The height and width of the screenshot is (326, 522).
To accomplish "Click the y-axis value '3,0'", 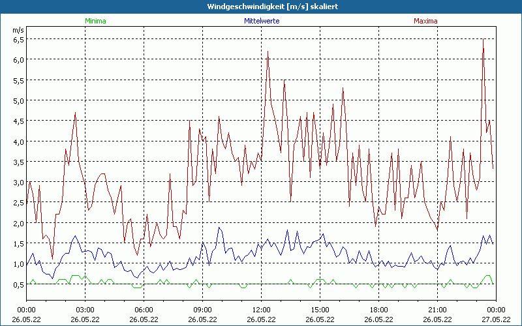I will click(x=19, y=183).
